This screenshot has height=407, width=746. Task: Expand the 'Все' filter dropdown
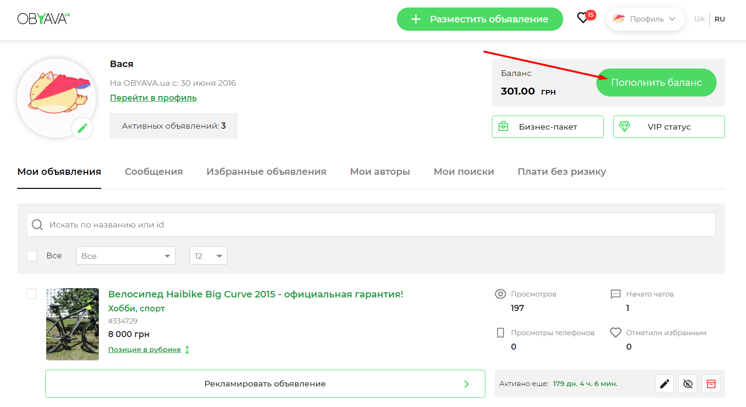tap(125, 255)
